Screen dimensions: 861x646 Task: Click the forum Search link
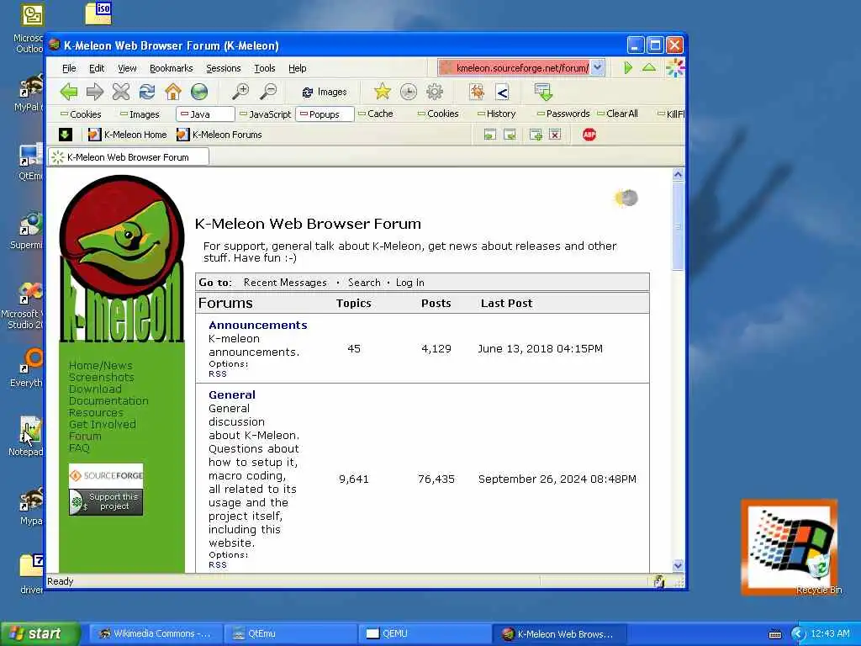pos(364,283)
